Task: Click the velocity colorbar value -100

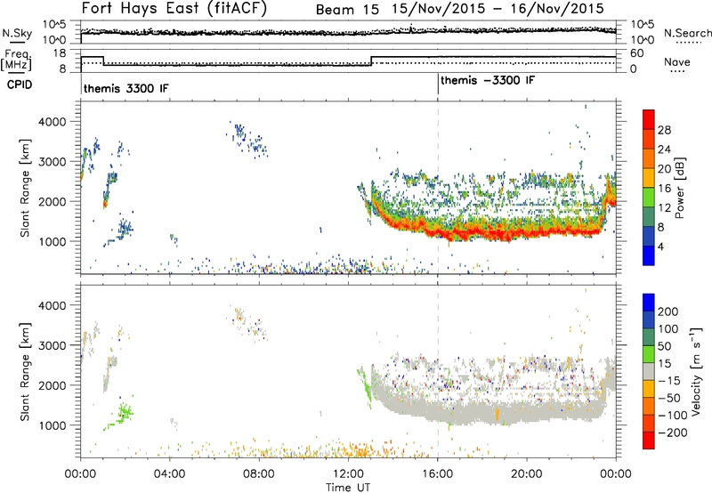Action: (673, 415)
